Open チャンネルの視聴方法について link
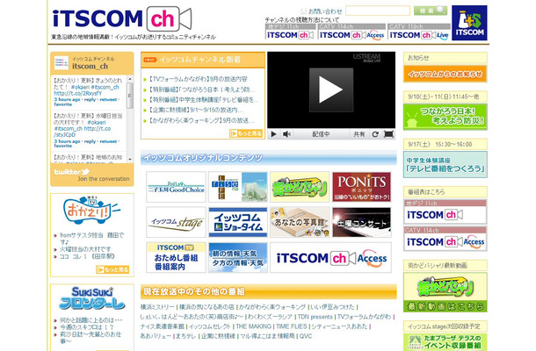 pos(302,20)
